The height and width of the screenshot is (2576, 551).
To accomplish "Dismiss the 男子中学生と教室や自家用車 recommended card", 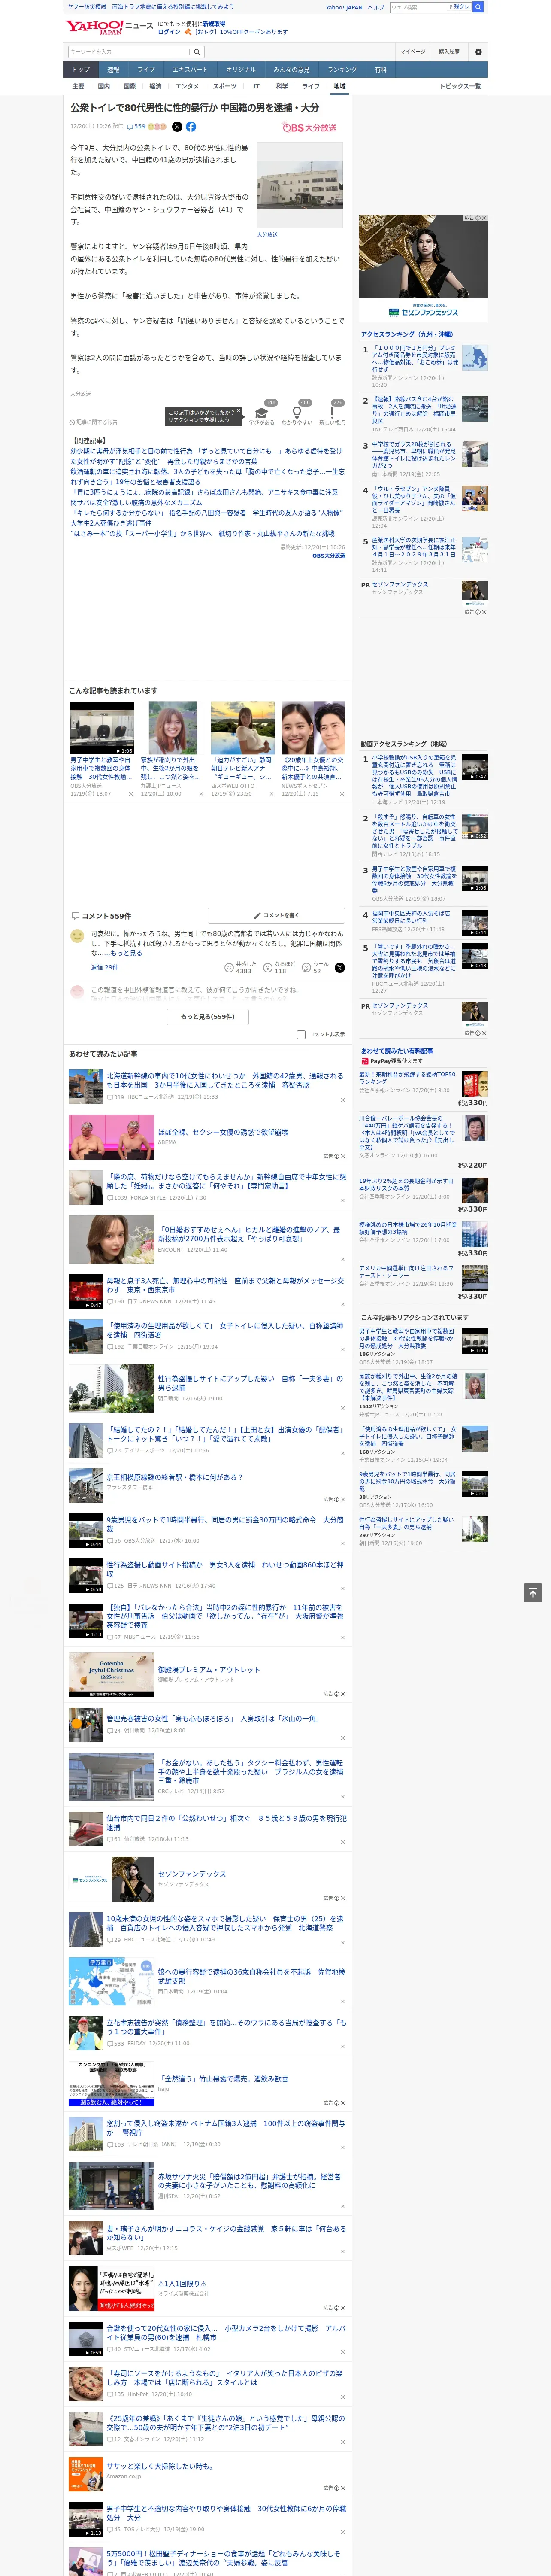I will click(x=130, y=794).
